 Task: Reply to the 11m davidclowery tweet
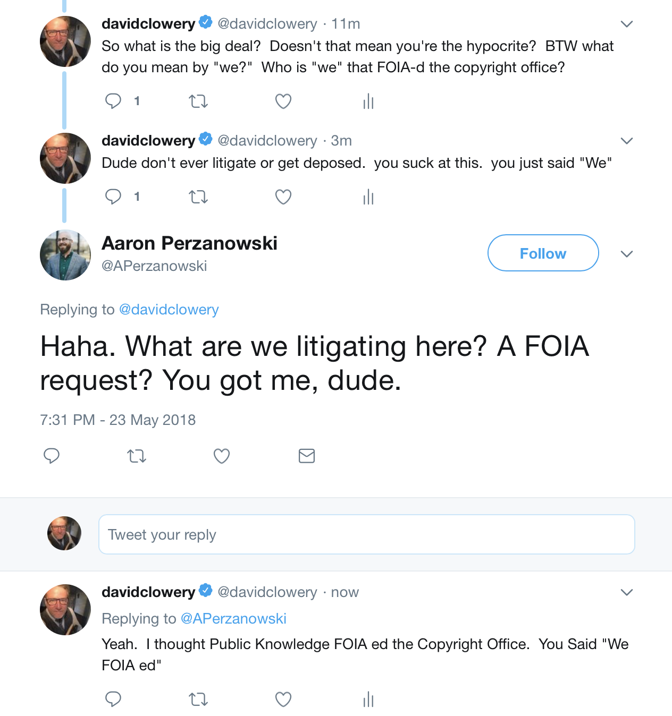pyautogui.click(x=113, y=101)
